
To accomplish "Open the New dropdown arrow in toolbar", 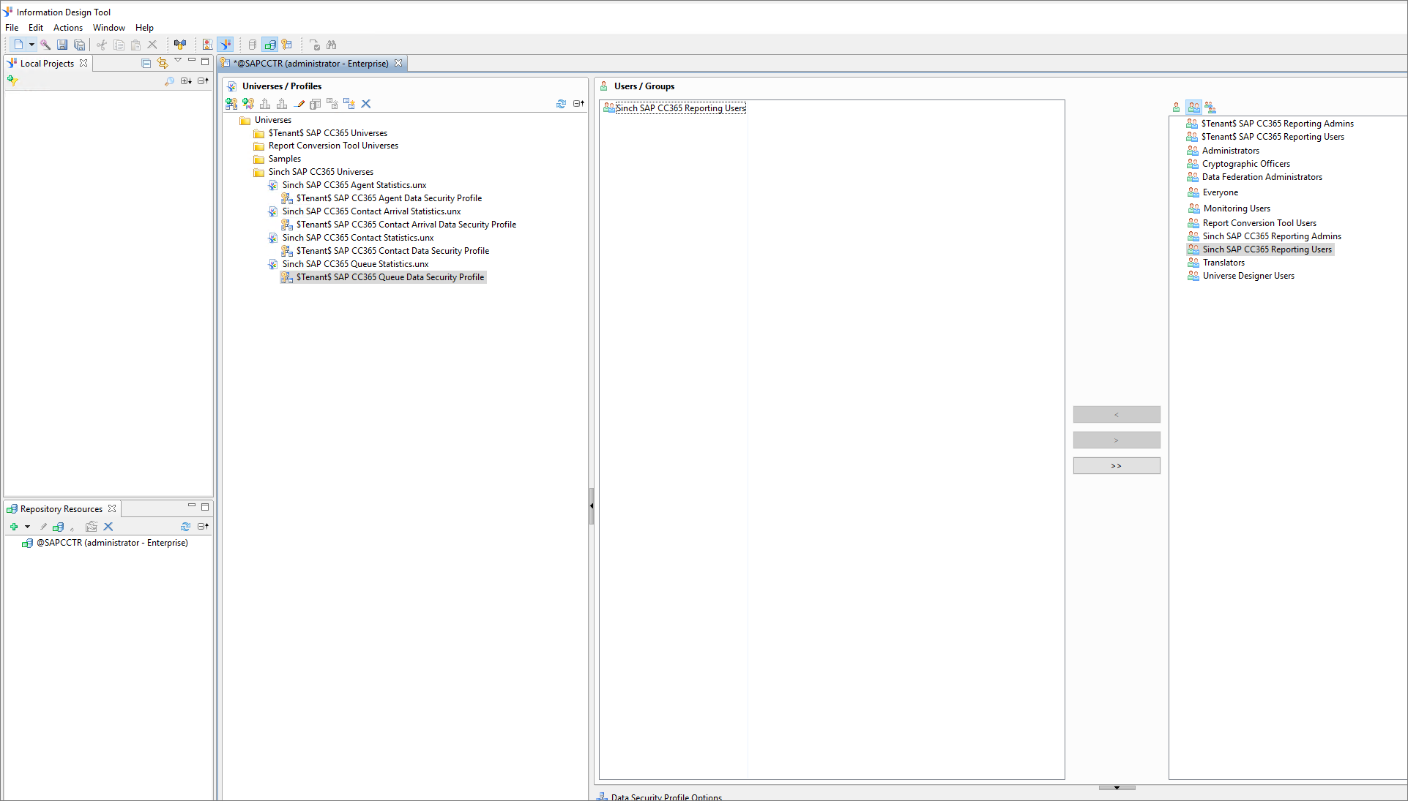I will (x=31, y=45).
